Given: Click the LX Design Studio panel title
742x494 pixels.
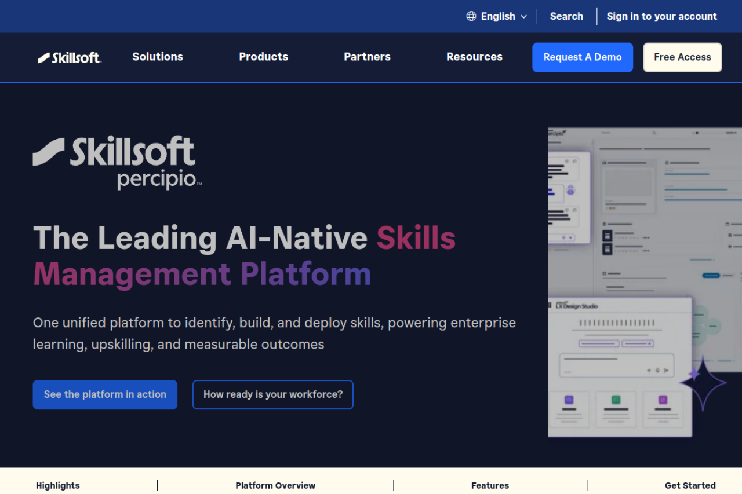Looking at the screenshot, I should [576, 305].
